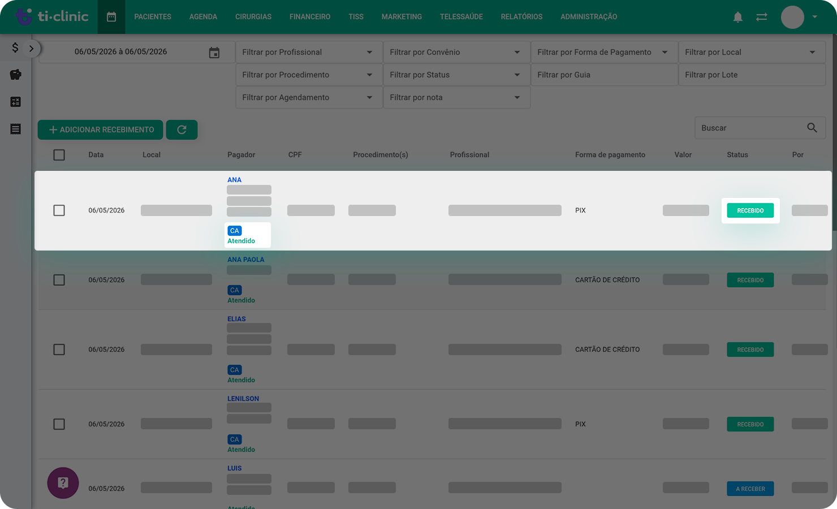Screen dimensions: 837x509
Task: Check the LENILSON row checkbox
Action: pos(59,424)
